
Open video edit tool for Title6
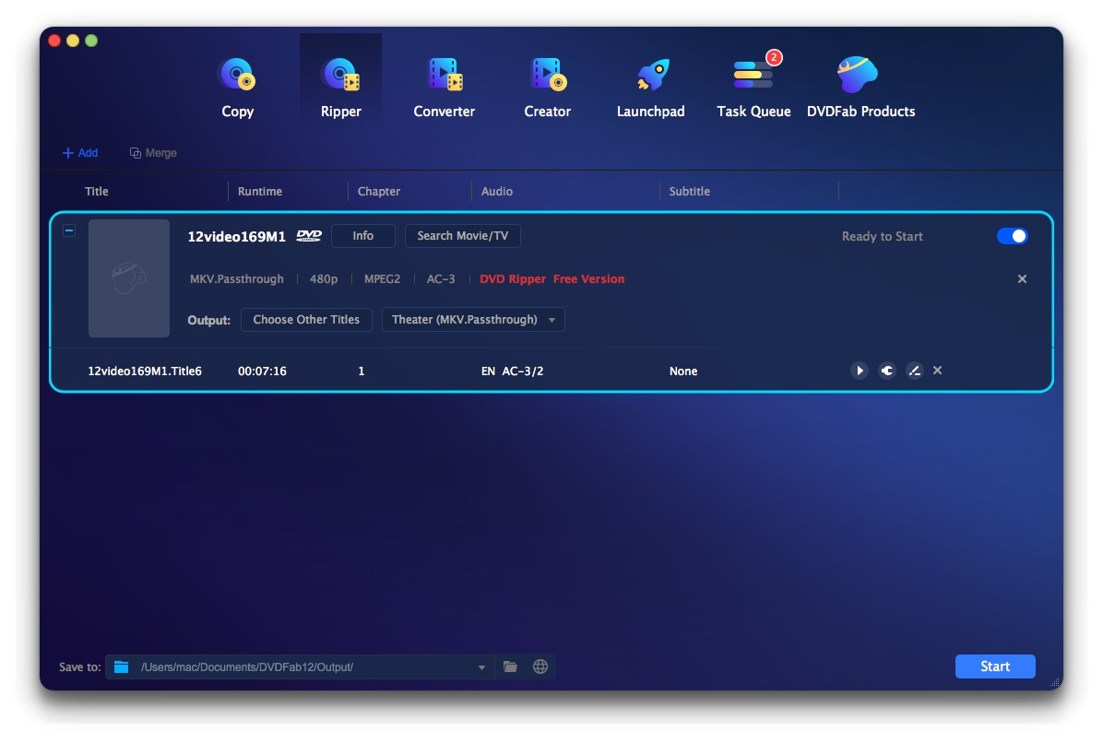pyautogui.click(x=914, y=371)
